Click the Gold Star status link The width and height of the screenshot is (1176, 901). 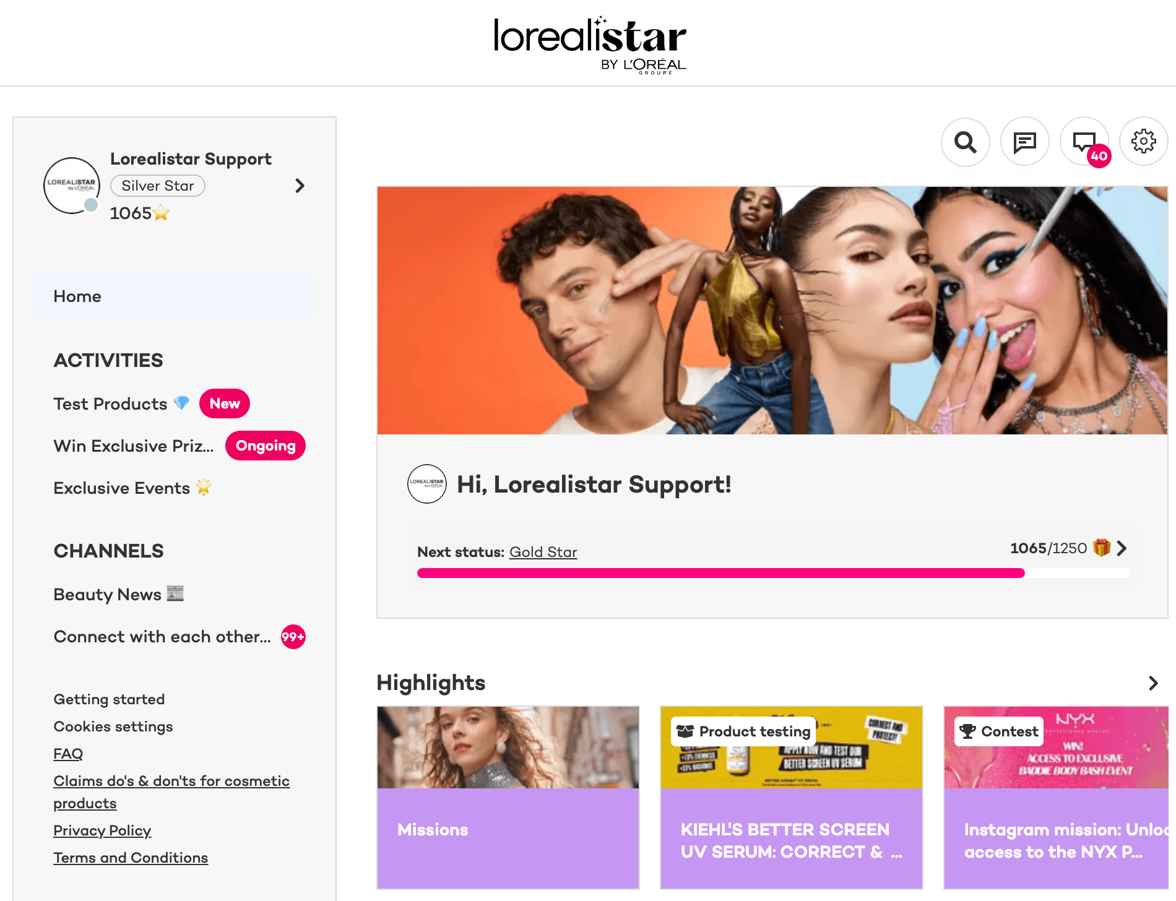543,552
